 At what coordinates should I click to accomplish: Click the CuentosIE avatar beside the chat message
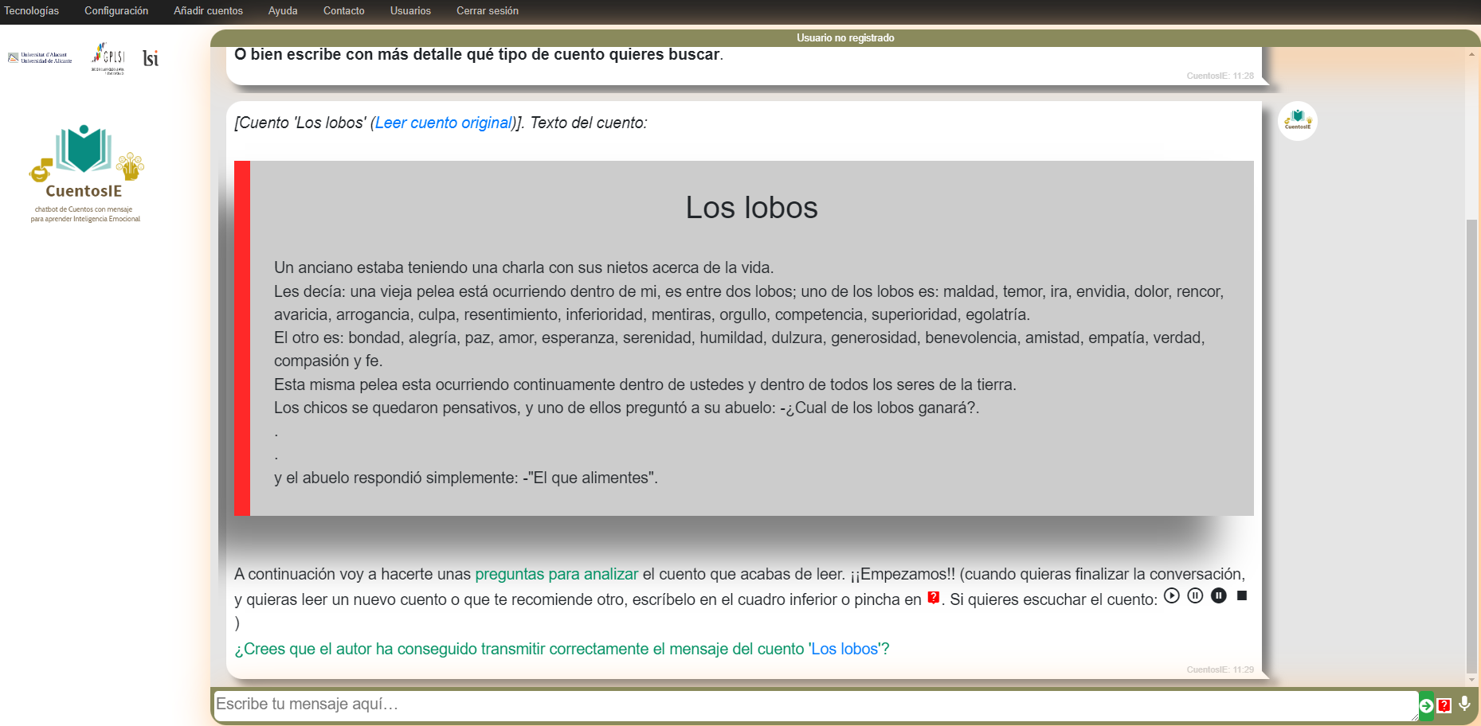click(x=1297, y=121)
